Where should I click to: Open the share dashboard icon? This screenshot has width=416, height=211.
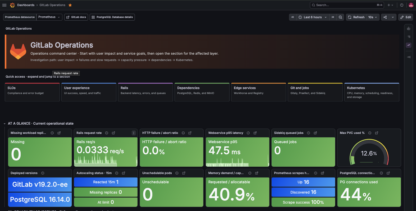click(x=385, y=17)
